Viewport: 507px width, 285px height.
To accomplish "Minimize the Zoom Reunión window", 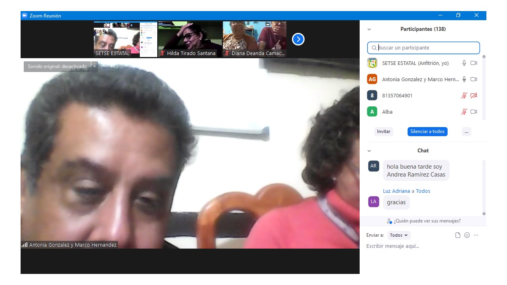I will (440, 15).
